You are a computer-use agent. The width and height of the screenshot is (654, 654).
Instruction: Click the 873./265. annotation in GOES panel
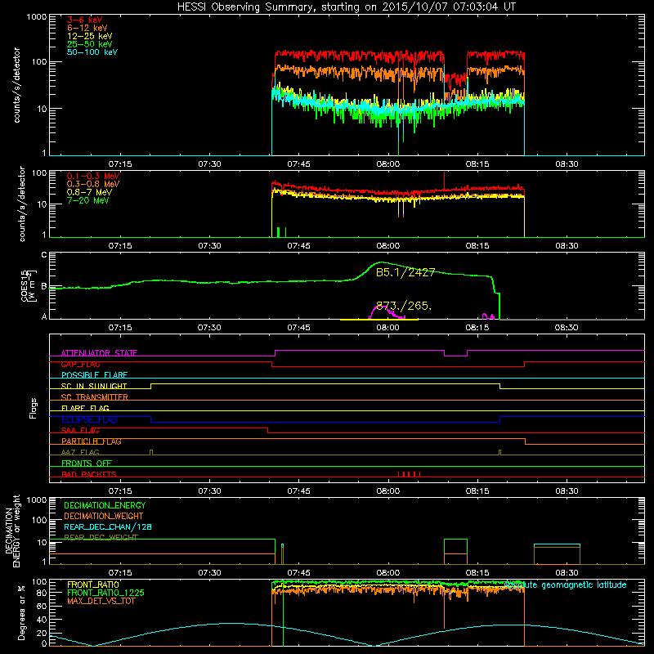(x=404, y=306)
